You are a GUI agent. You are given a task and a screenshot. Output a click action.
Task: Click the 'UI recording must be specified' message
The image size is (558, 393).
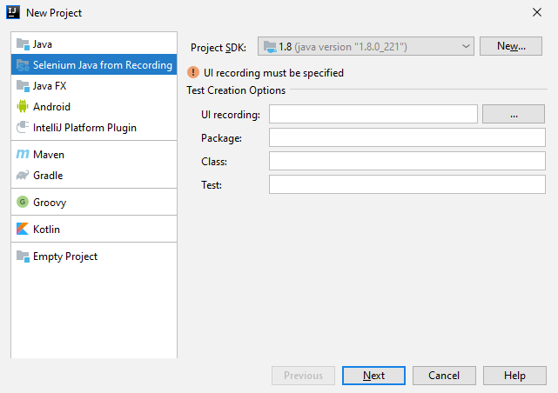click(x=273, y=73)
